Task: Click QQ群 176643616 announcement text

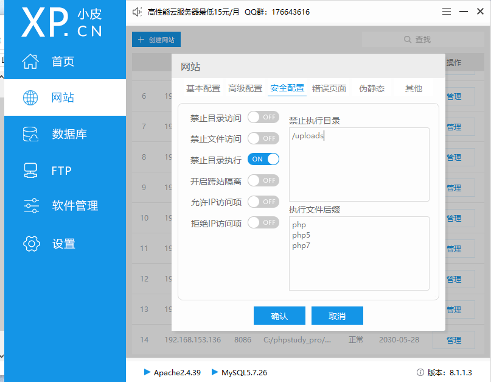Action: 277,12
